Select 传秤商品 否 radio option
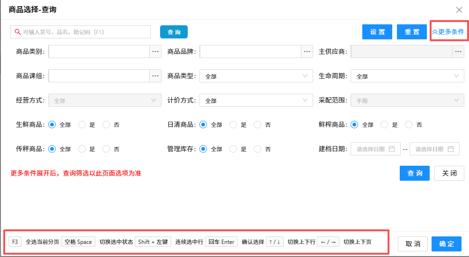This screenshot has height=257, width=469. click(x=106, y=149)
